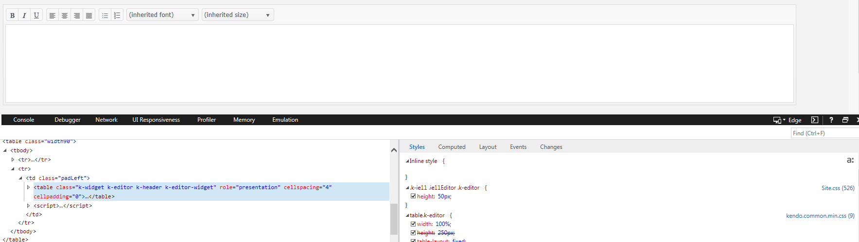Toggle bold formatting in editor toolbar
Viewport: 859px width, 242px height.
(x=12, y=15)
